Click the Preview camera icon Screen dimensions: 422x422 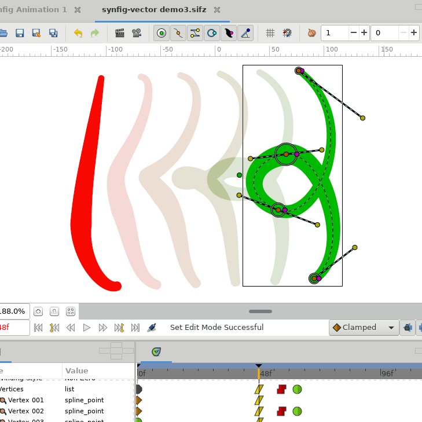pos(137,33)
